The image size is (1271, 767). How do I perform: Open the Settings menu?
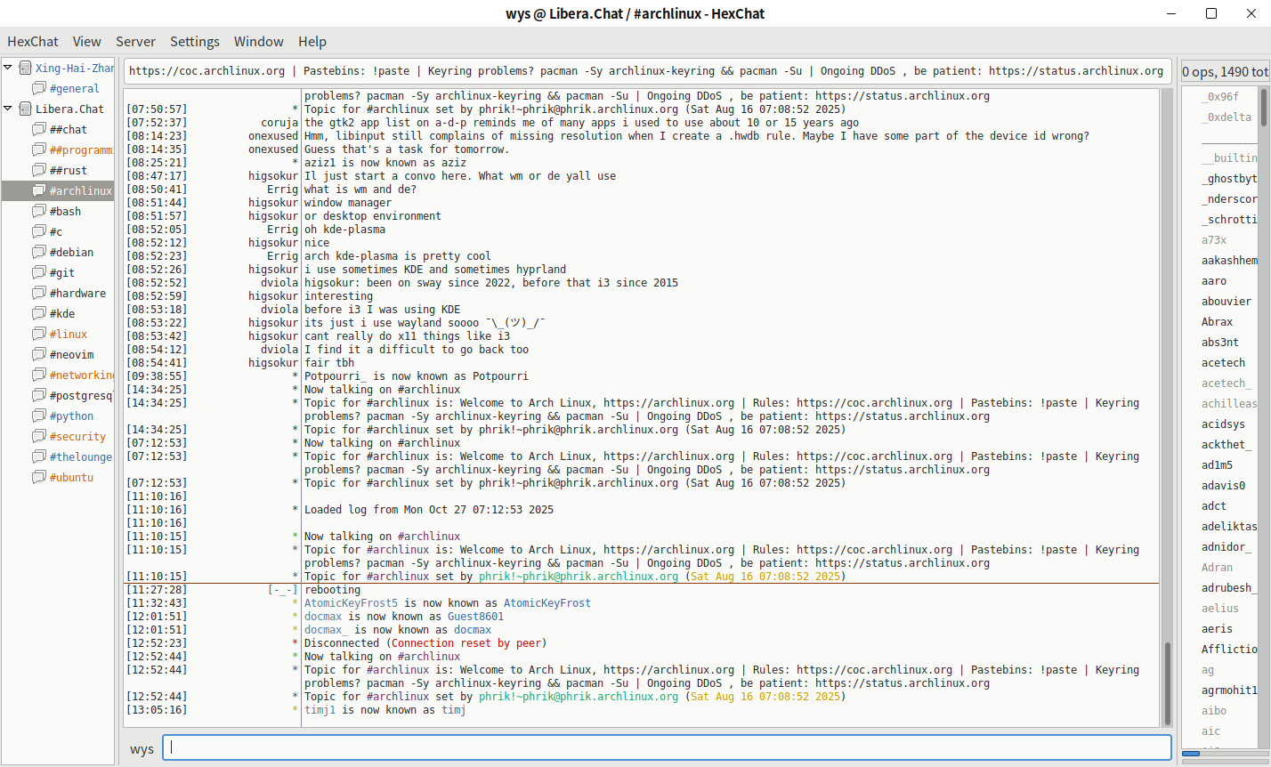click(194, 42)
